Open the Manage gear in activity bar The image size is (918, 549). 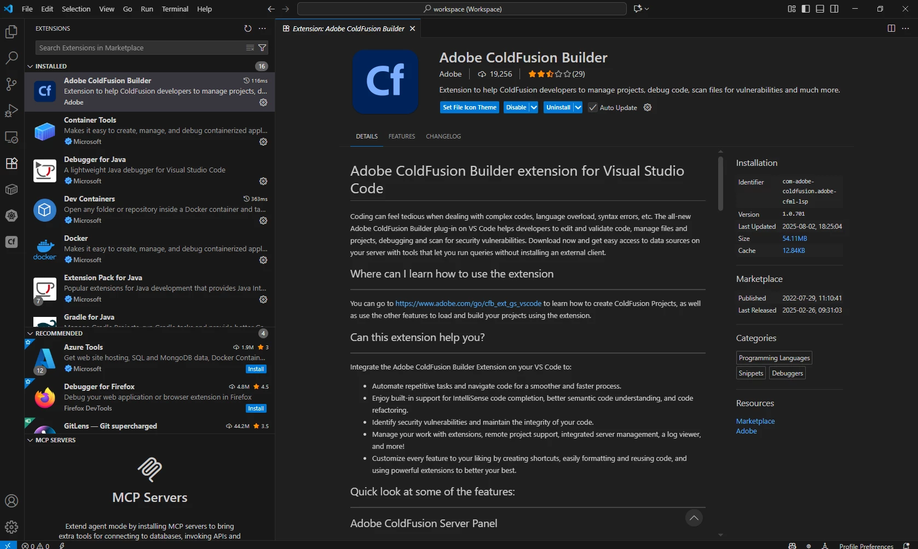click(x=11, y=527)
